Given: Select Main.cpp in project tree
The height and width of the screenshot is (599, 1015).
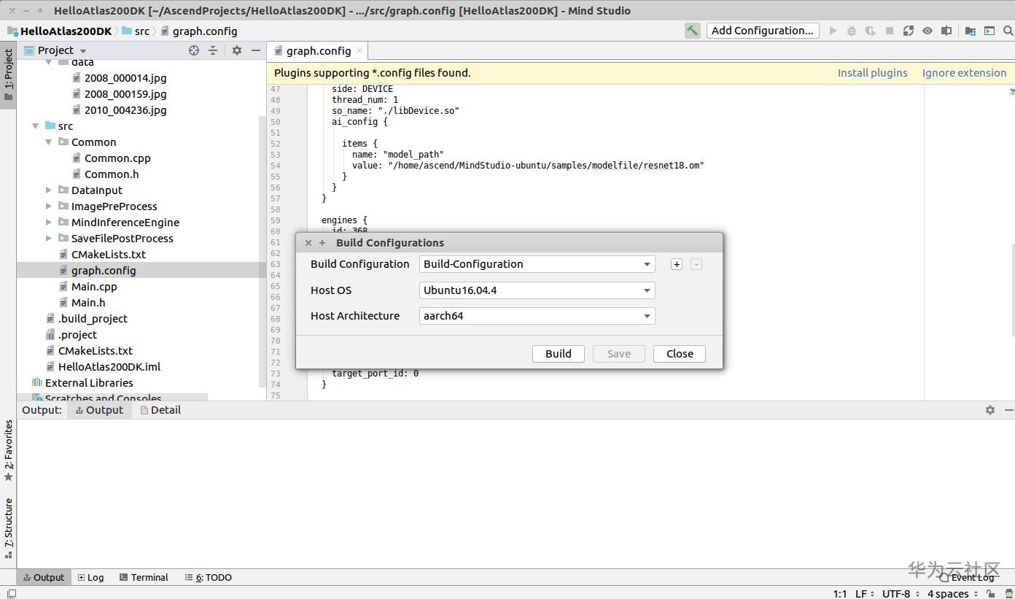Looking at the screenshot, I should coord(94,287).
